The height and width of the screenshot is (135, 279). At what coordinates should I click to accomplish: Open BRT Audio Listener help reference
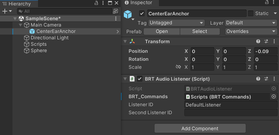pyautogui.click(x=258, y=79)
